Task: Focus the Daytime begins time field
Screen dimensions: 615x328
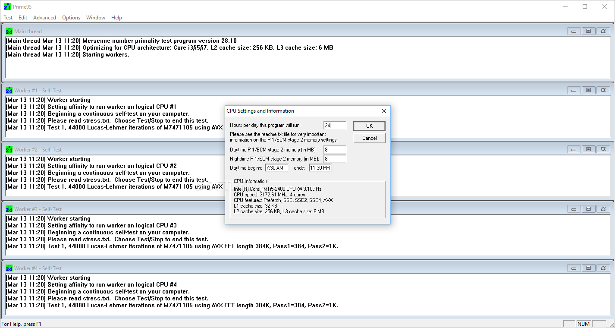Action: click(276, 168)
